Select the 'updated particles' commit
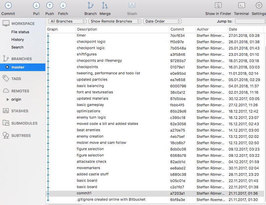 pyautogui.click(x=155, y=80)
